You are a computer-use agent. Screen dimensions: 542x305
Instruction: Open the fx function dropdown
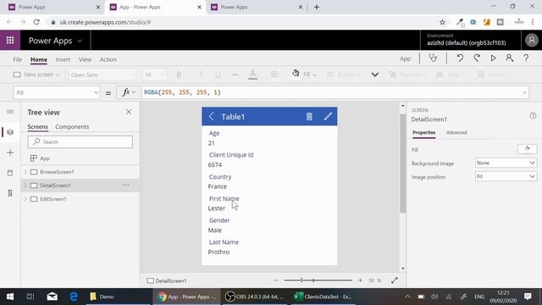[129, 92]
